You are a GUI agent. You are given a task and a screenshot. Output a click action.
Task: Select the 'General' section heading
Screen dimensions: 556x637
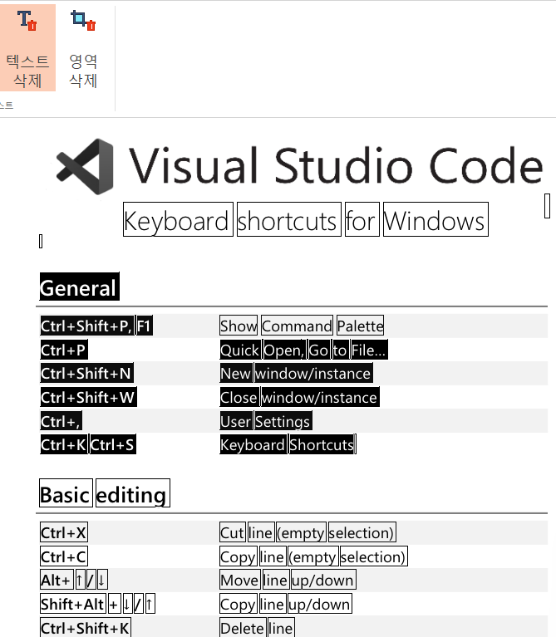point(80,287)
